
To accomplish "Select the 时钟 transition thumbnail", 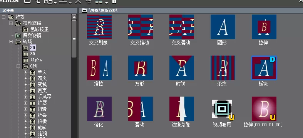I will tap(182, 68).
